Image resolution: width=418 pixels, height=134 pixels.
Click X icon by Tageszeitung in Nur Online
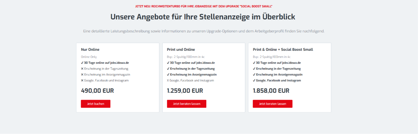[82, 69]
